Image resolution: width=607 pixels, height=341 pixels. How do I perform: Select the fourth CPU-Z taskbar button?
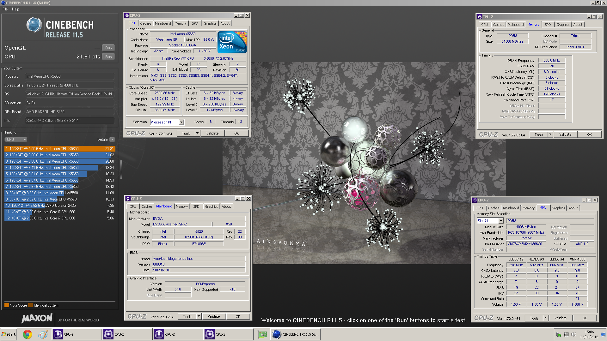click(228, 334)
